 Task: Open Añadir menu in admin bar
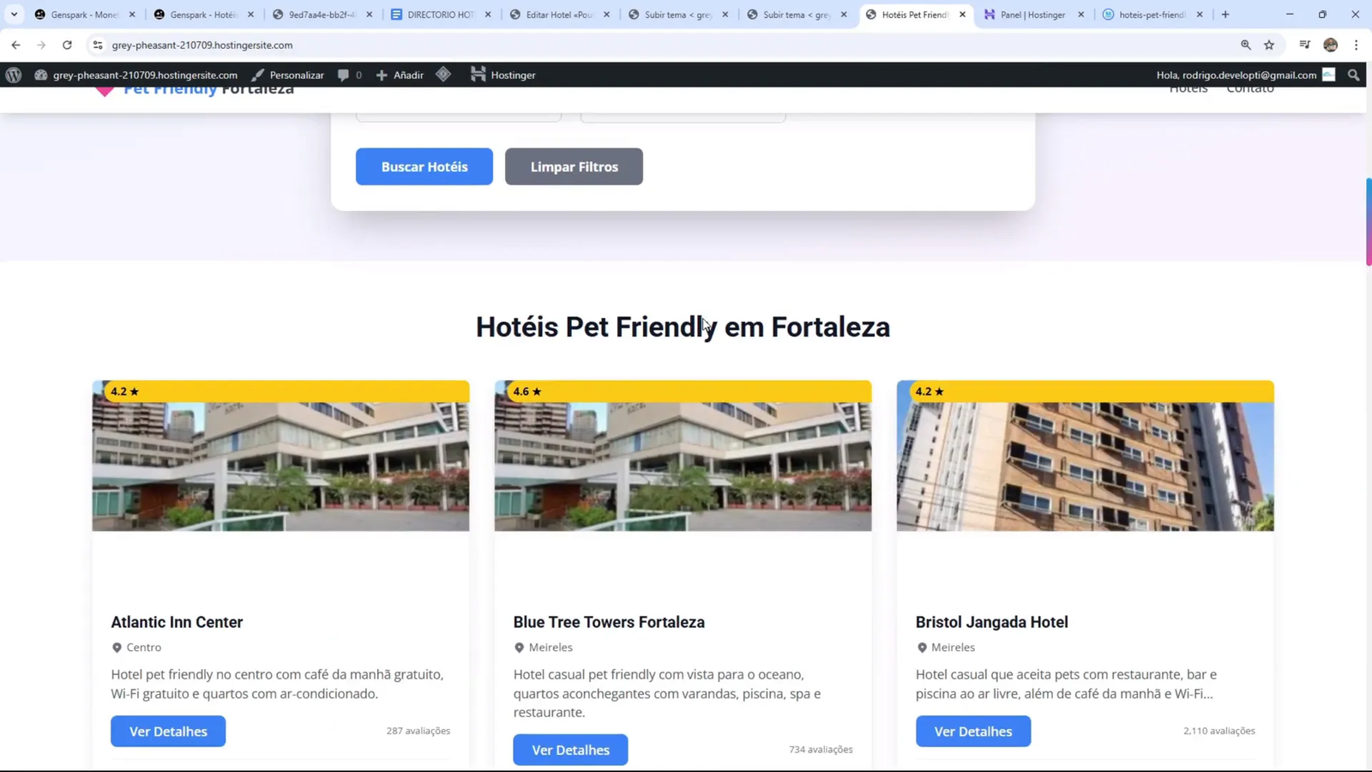coord(400,75)
